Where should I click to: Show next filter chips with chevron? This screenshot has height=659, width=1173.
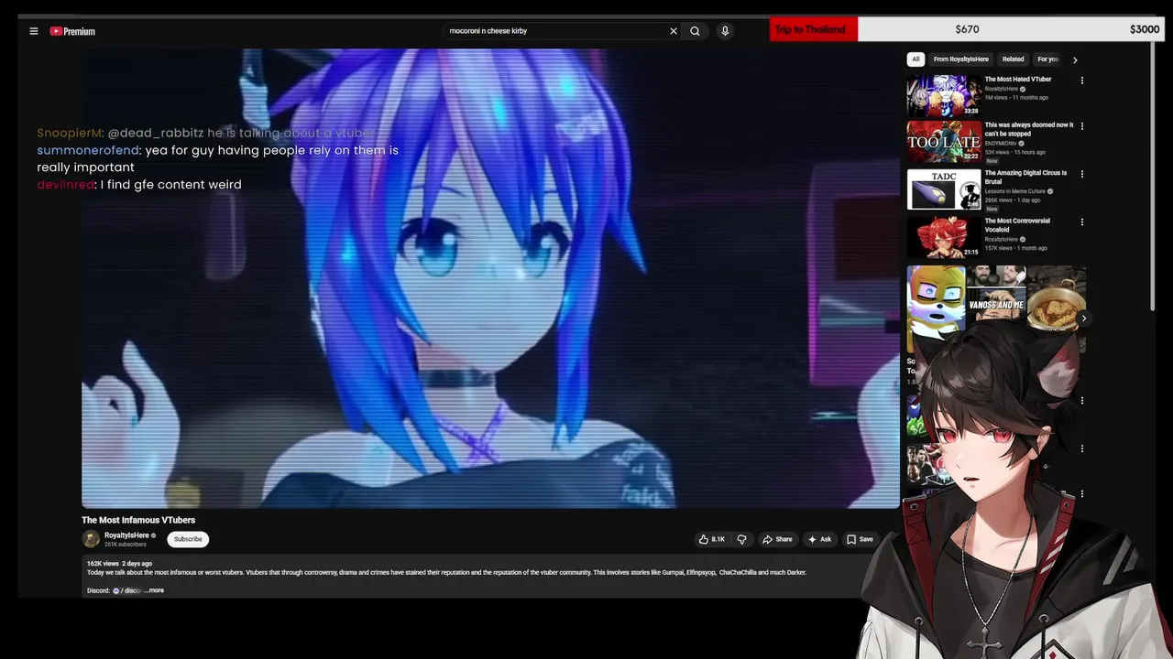coord(1075,59)
